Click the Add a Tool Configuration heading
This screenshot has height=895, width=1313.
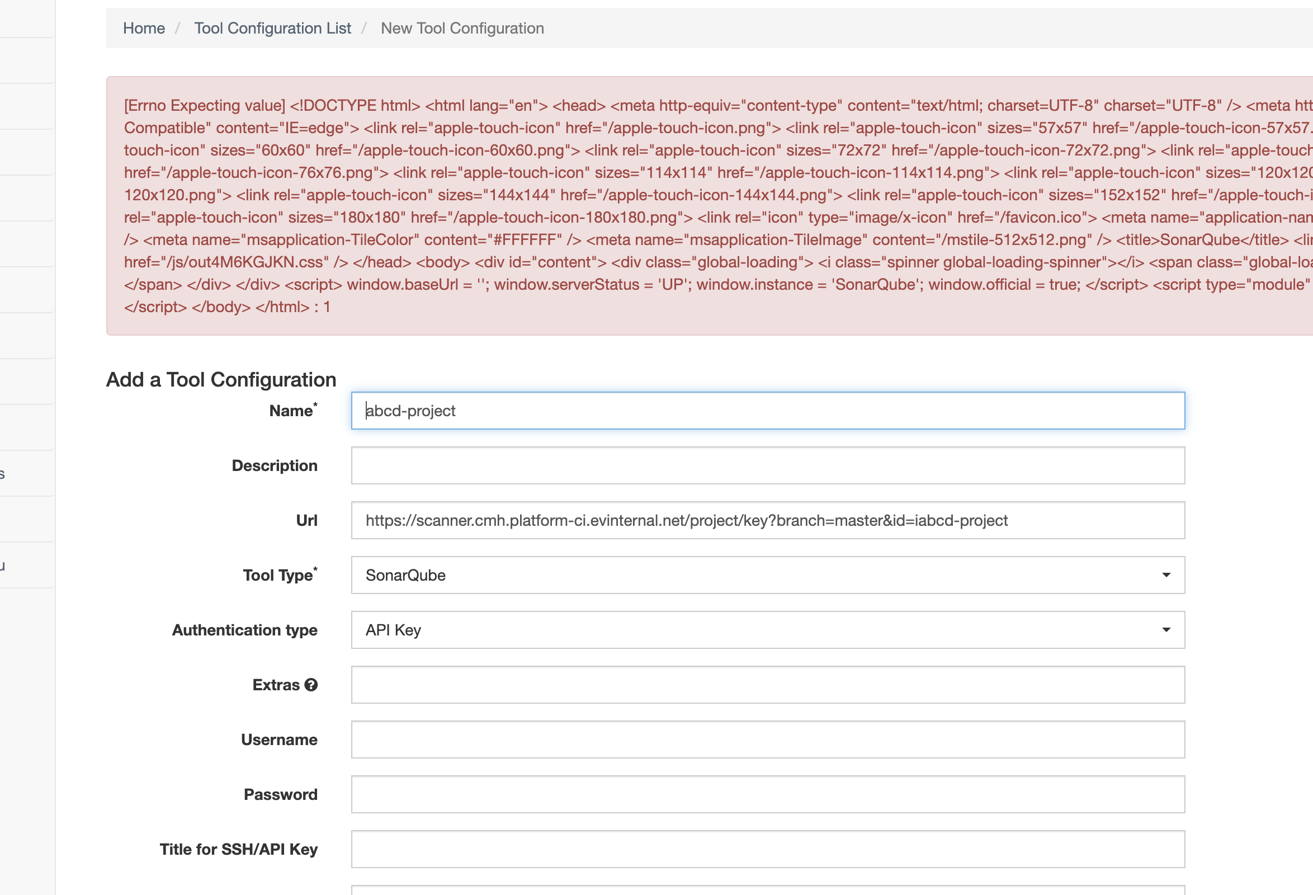tap(221, 380)
